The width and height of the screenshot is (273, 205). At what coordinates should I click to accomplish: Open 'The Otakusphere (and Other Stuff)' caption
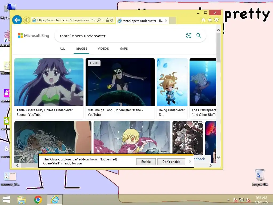204,112
